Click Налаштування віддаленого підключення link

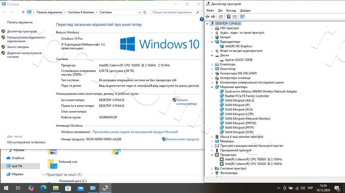coord(26,39)
